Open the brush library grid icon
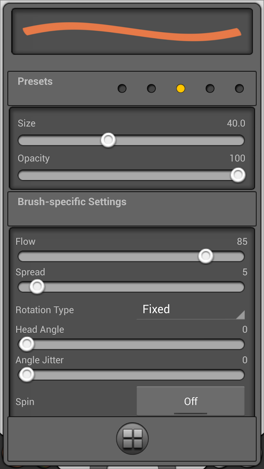 coord(132,438)
